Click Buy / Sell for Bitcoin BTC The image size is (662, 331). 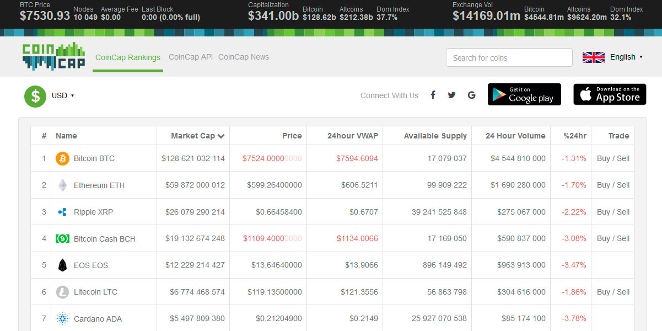click(x=613, y=158)
